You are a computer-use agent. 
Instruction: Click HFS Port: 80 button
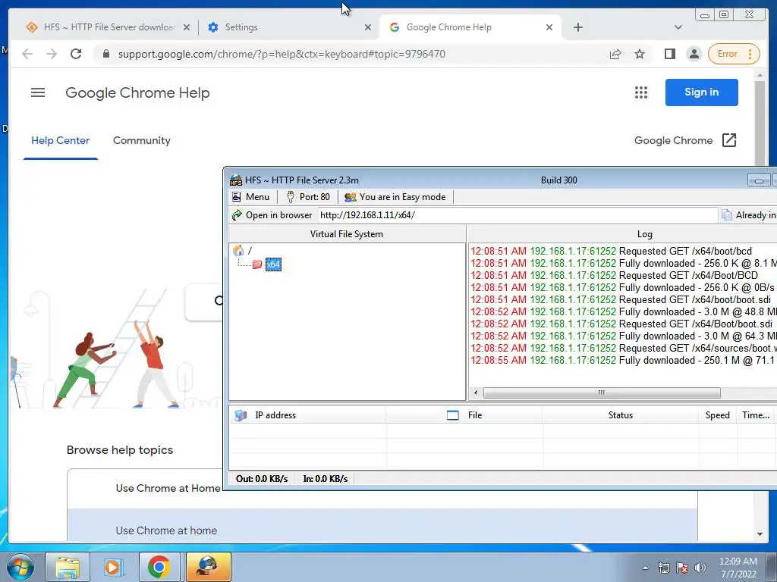click(x=308, y=197)
